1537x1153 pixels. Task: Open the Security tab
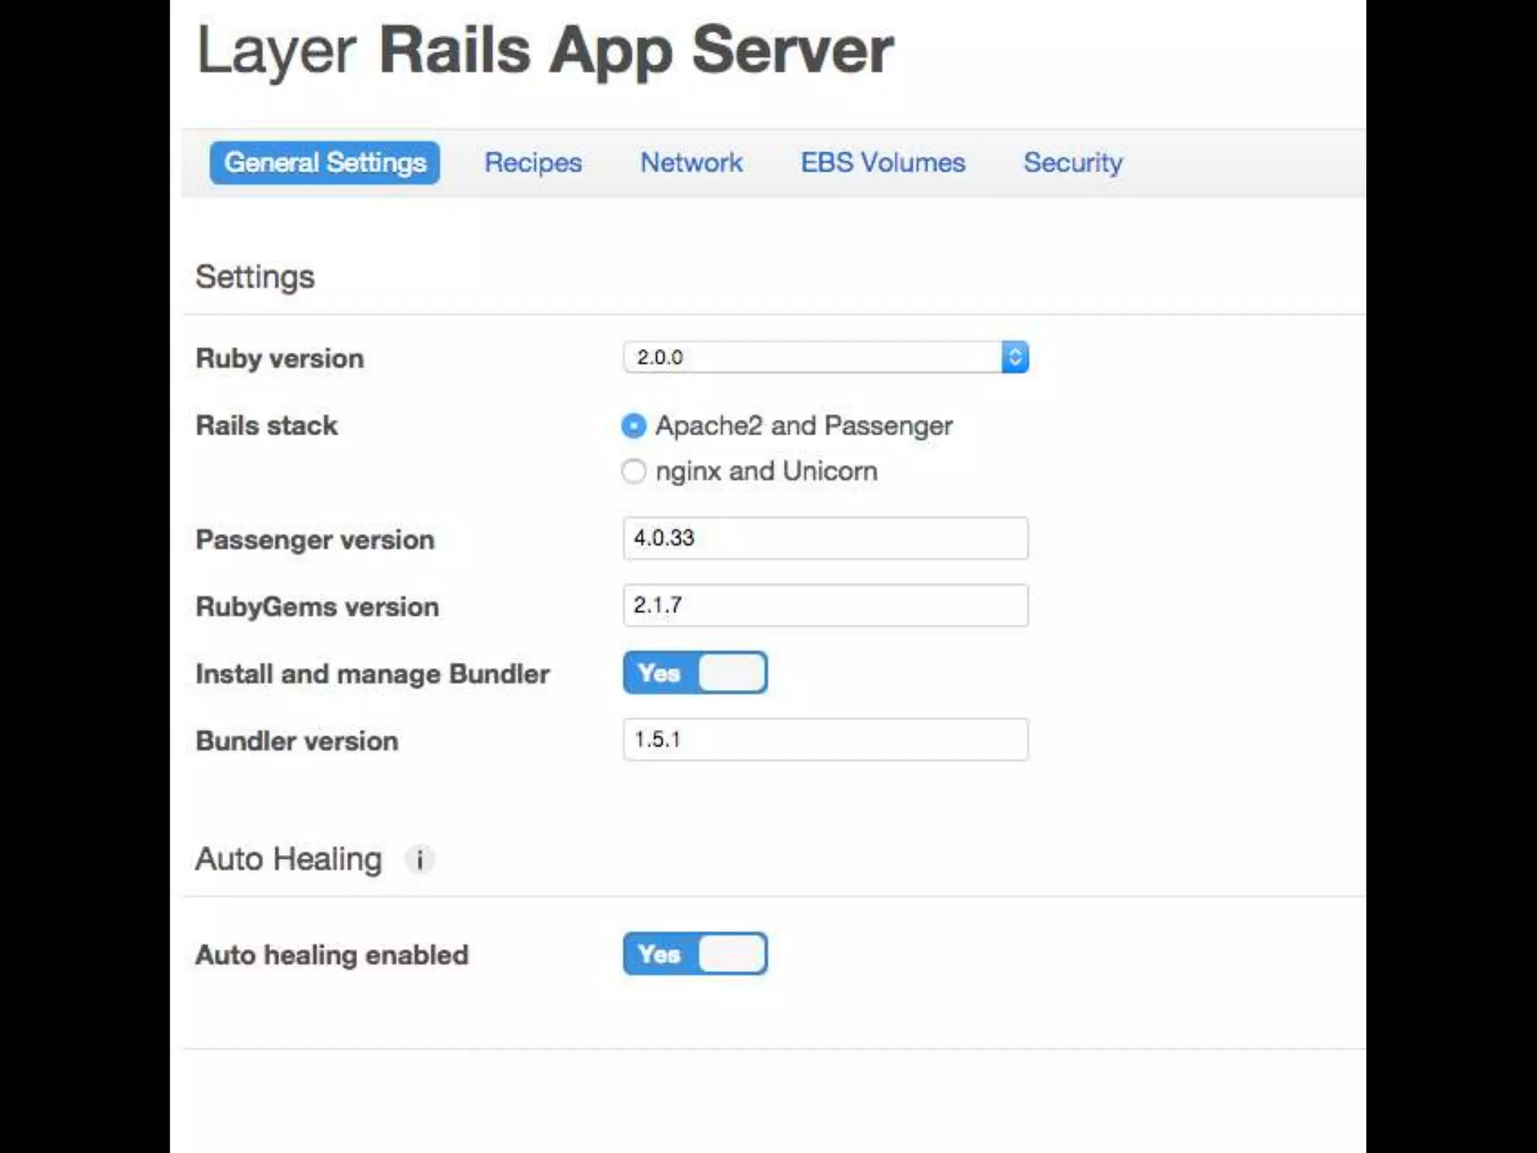[1073, 163]
